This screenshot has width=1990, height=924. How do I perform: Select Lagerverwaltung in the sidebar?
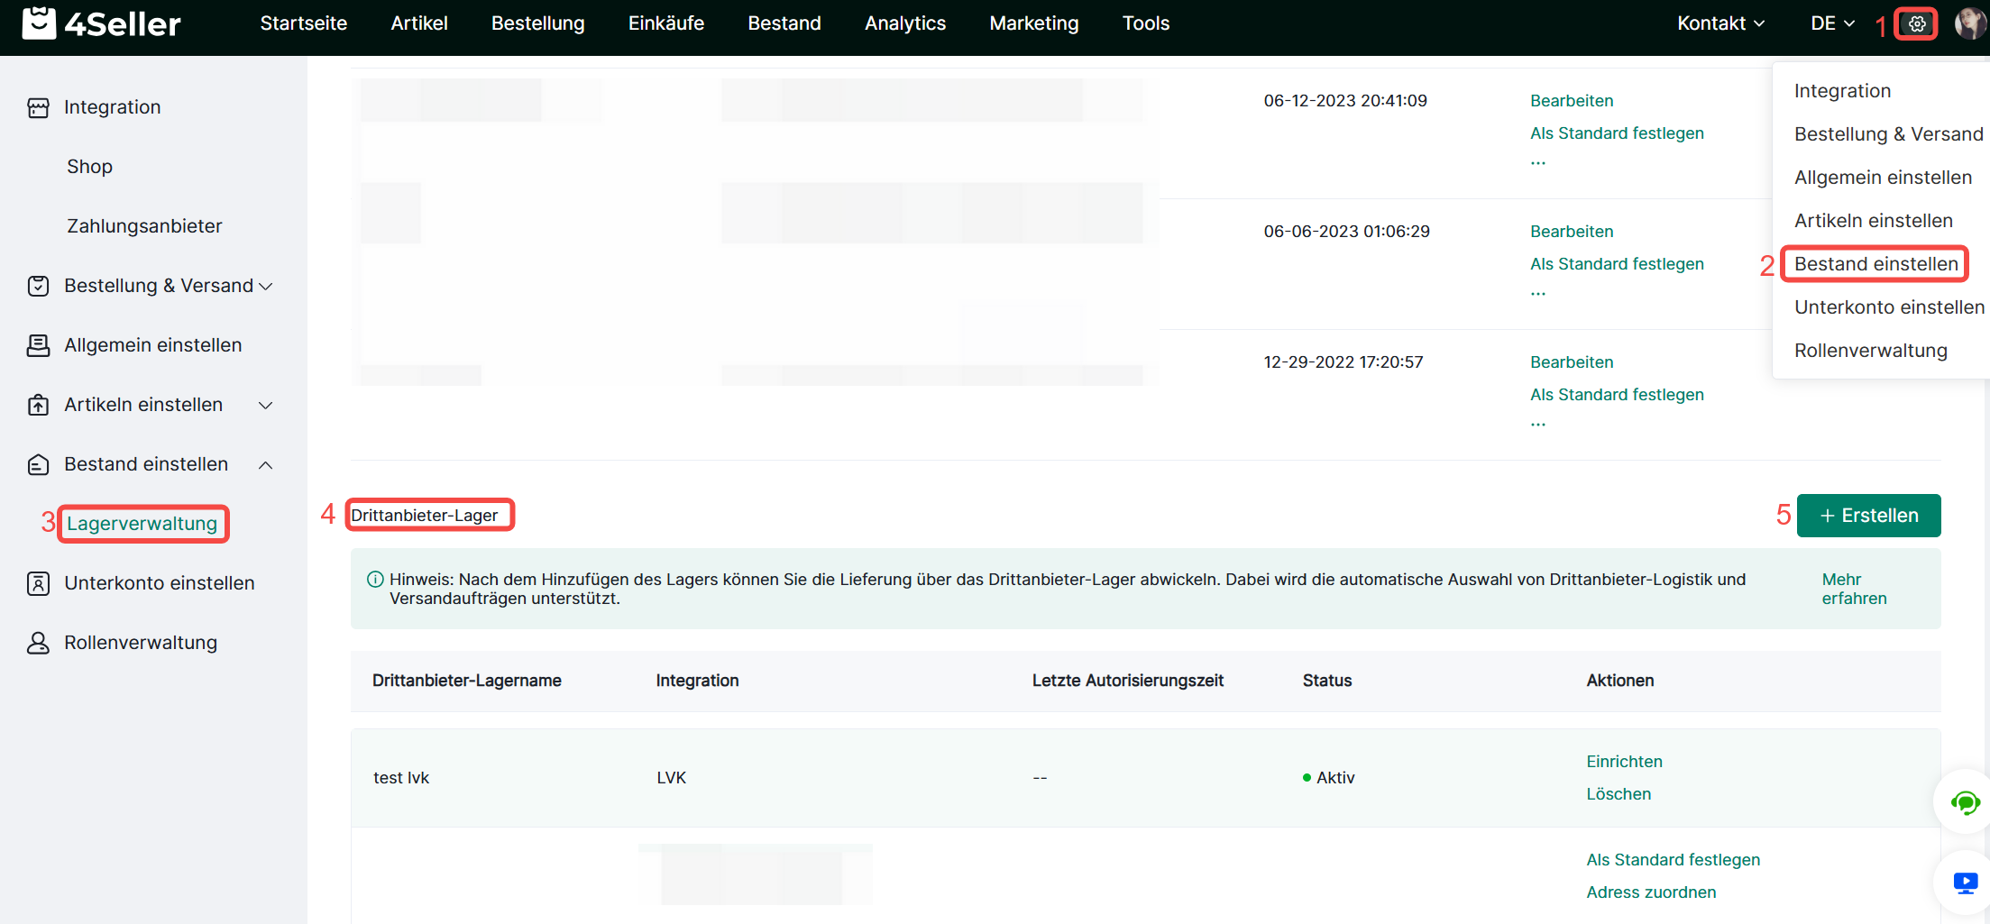click(x=142, y=524)
